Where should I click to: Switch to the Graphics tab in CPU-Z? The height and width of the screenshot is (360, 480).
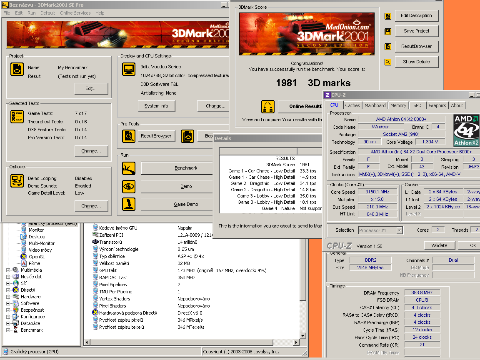pyautogui.click(x=437, y=105)
